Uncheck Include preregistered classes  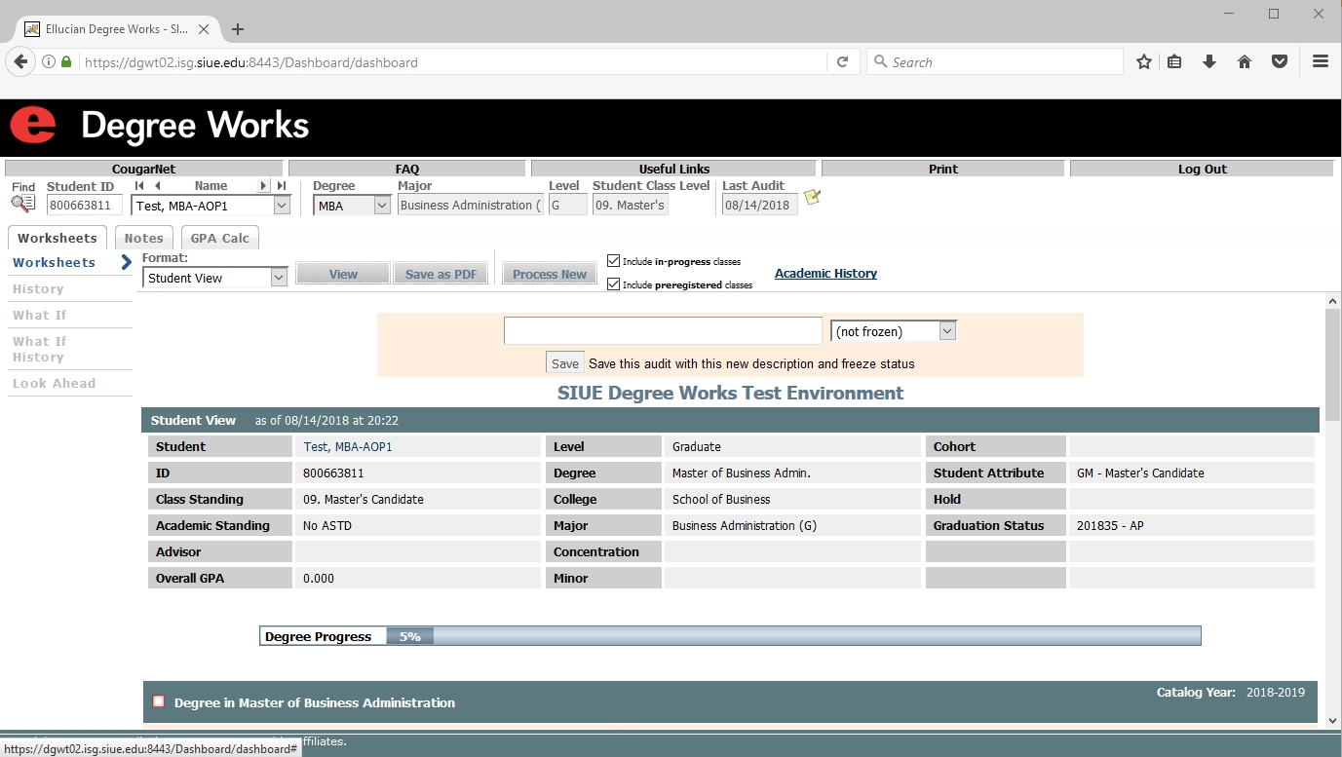[613, 284]
